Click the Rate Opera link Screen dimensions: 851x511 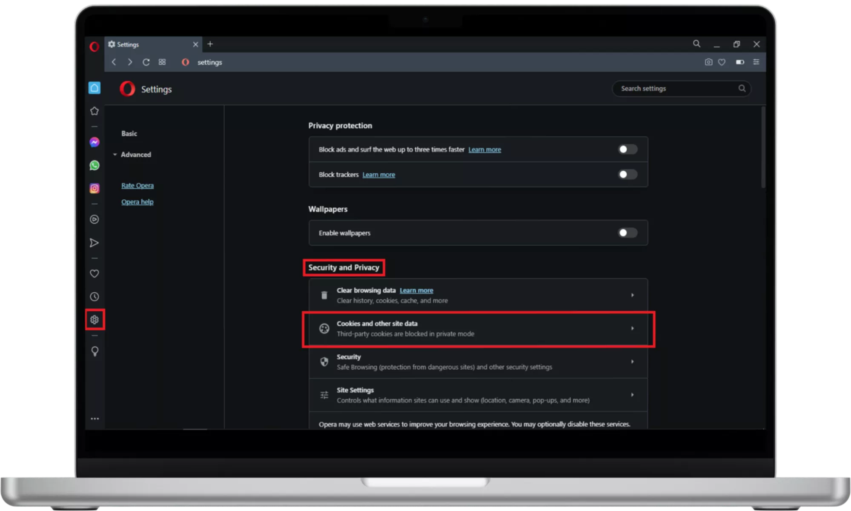[x=137, y=186]
